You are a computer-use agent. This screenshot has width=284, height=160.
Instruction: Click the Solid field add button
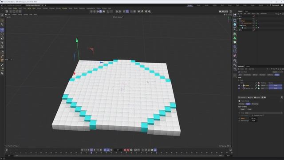coord(250,97)
